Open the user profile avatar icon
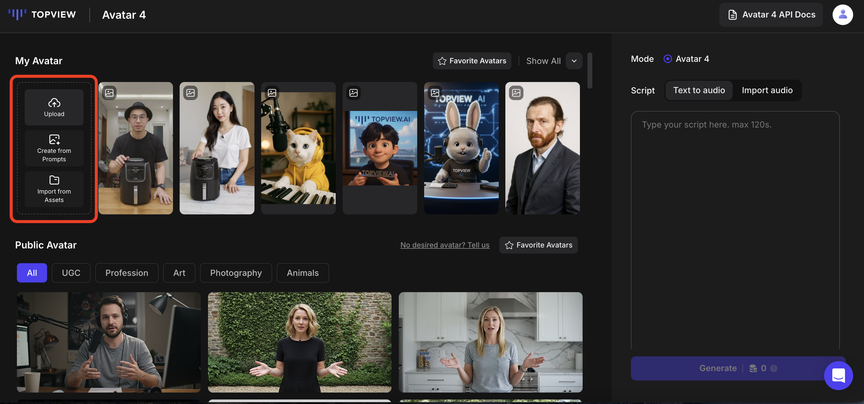Image resolution: width=864 pixels, height=404 pixels. click(842, 15)
